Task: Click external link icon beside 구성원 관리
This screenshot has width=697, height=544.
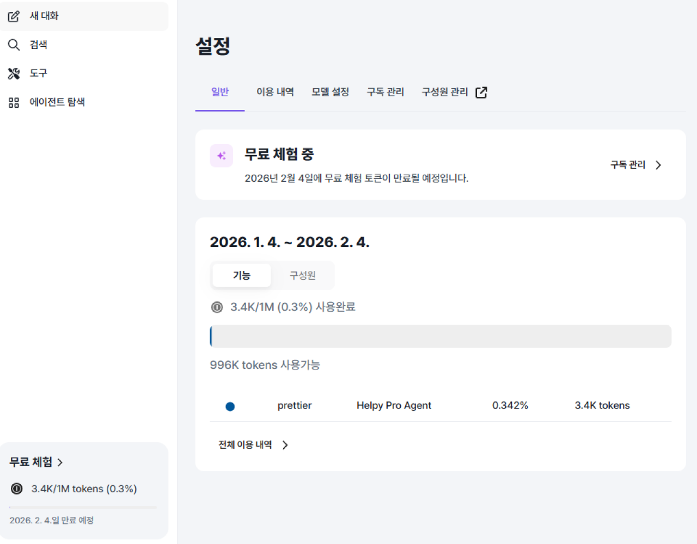Action: (481, 92)
